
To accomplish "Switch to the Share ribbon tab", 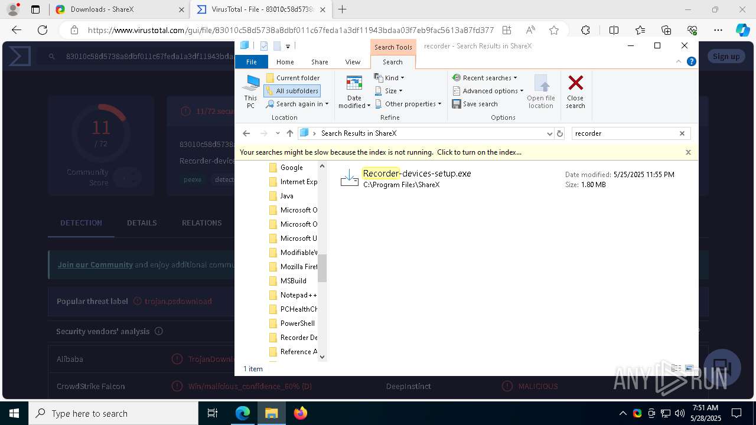I will click(320, 62).
